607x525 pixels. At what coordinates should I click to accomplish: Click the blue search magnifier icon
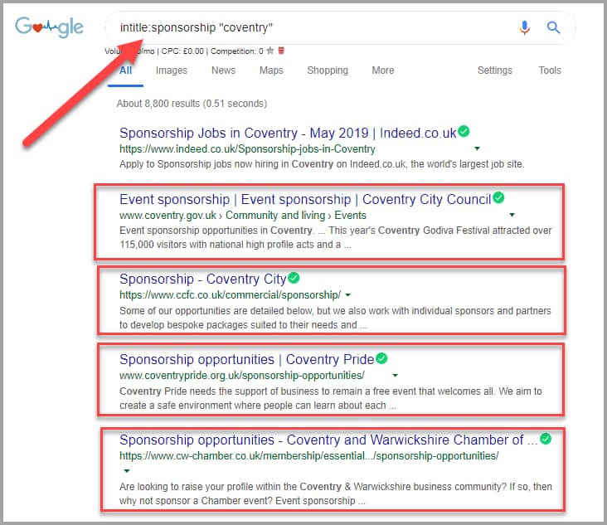click(554, 27)
